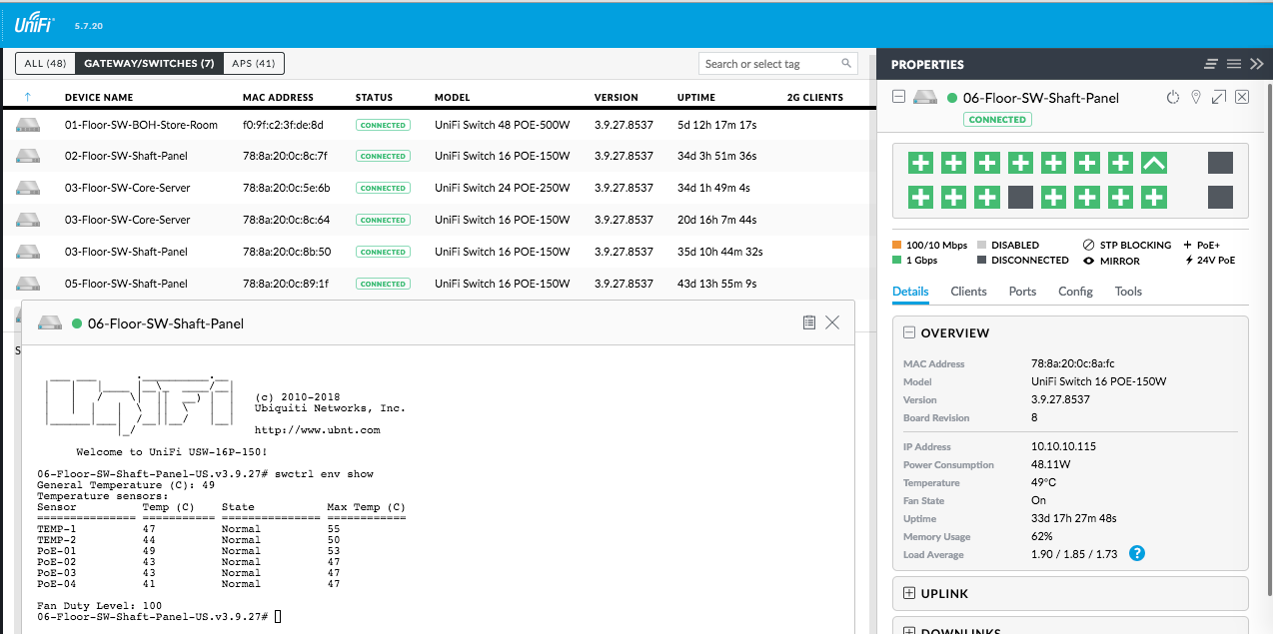Image resolution: width=1273 pixels, height=634 pixels.
Task: Open the Config tab
Action: coord(1075,292)
